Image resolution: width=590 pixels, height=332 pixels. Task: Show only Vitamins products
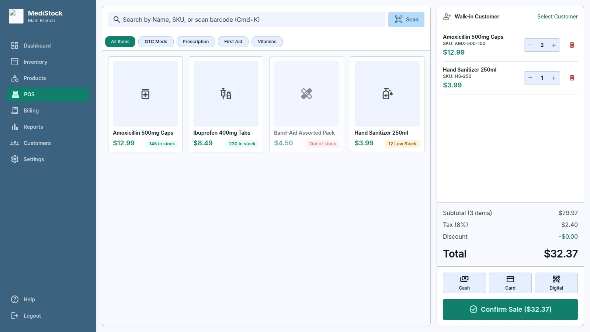(x=267, y=42)
